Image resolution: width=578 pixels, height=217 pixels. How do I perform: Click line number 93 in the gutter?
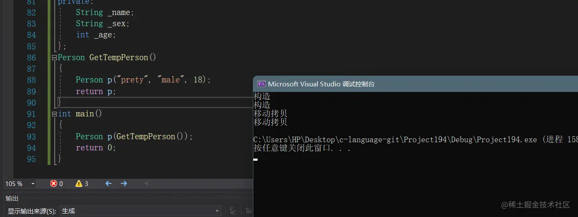(31, 137)
